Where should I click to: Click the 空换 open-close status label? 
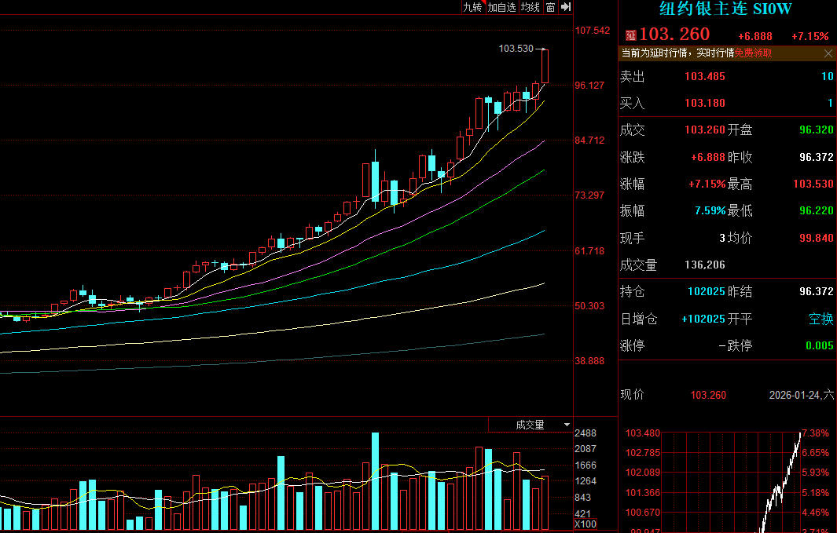click(820, 319)
